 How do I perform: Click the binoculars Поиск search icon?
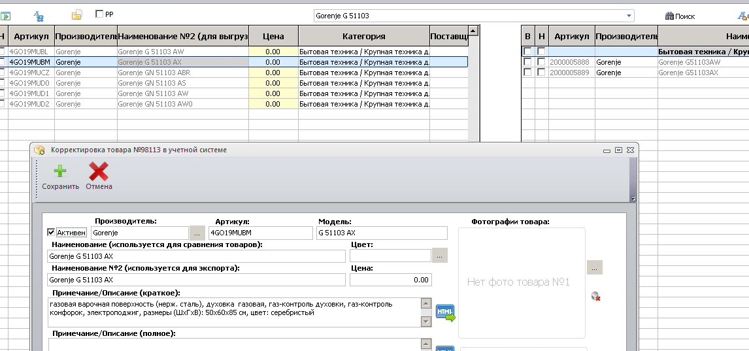[669, 16]
